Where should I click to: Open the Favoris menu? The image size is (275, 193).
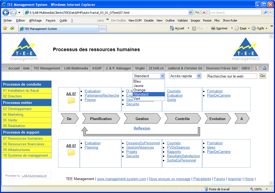pyautogui.click(x=50, y=20)
